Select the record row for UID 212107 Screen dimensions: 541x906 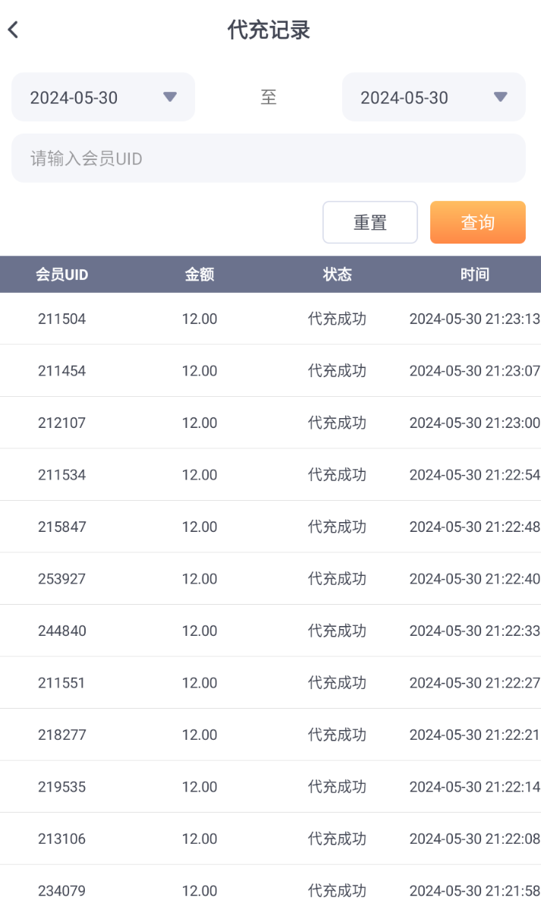270,423
